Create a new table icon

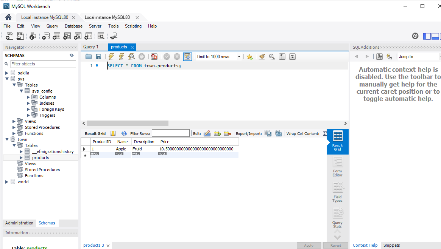[x=56, y=36]
